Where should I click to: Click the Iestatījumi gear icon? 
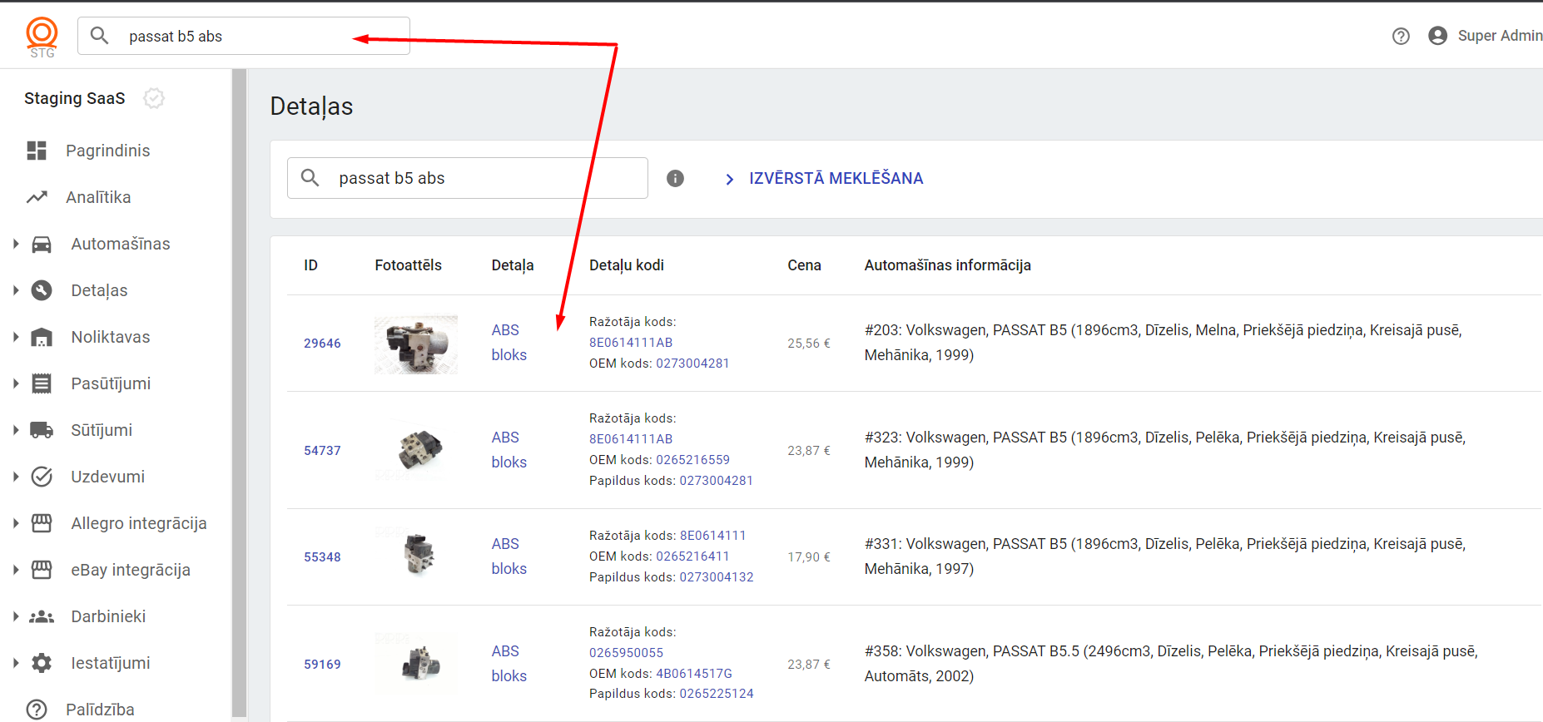[x=42, y=663]
